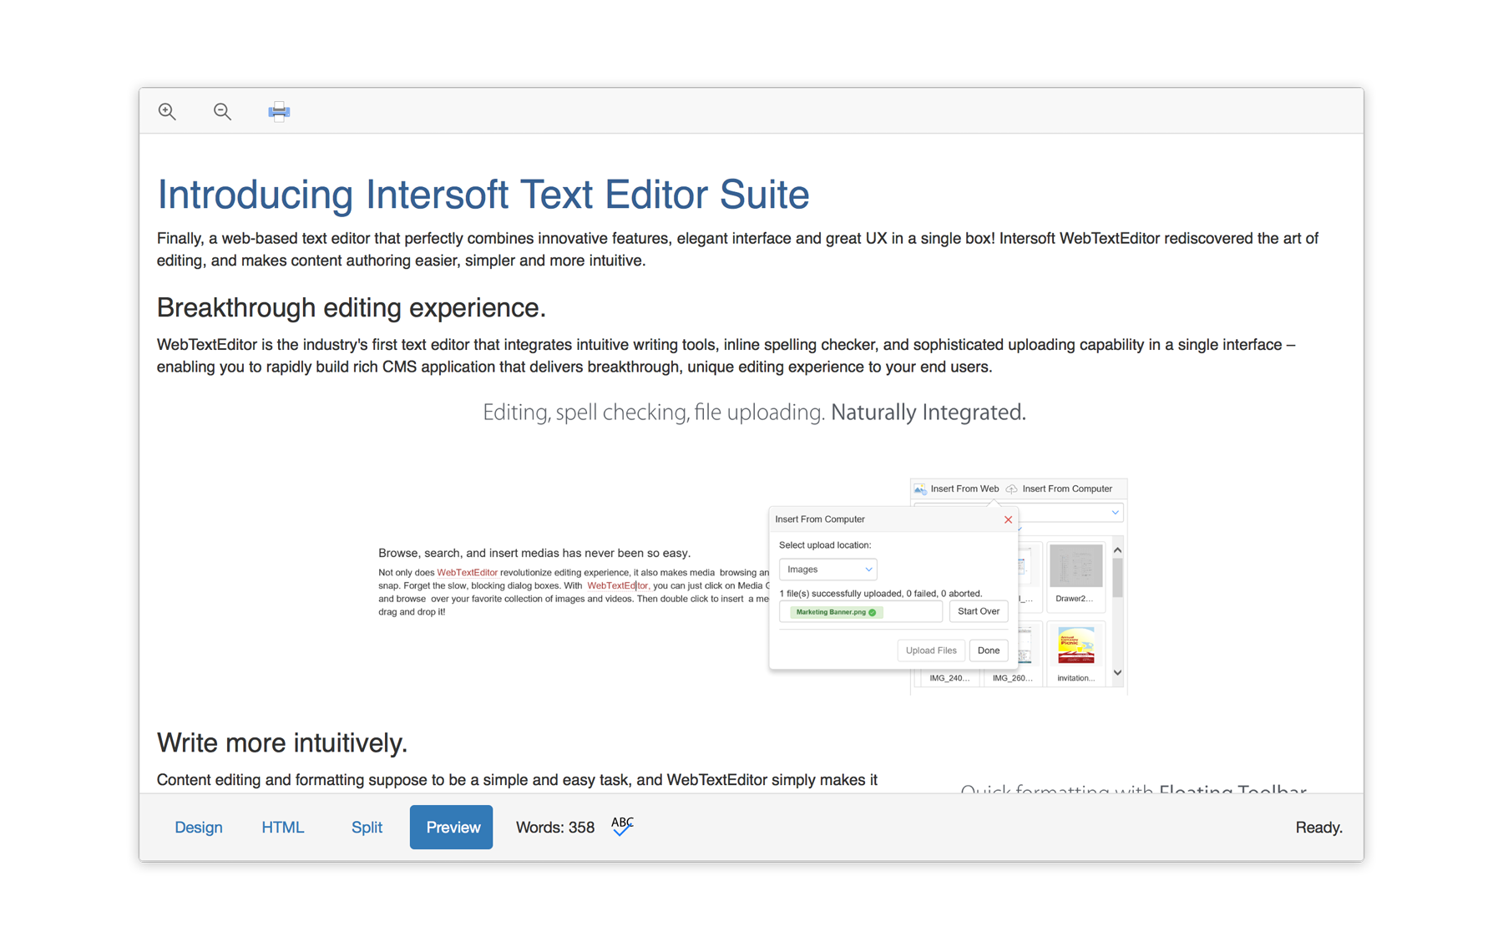Close the Insert From Computer dialog
The height and width of the screenshot is (952, 1503).
point(1008,519)
